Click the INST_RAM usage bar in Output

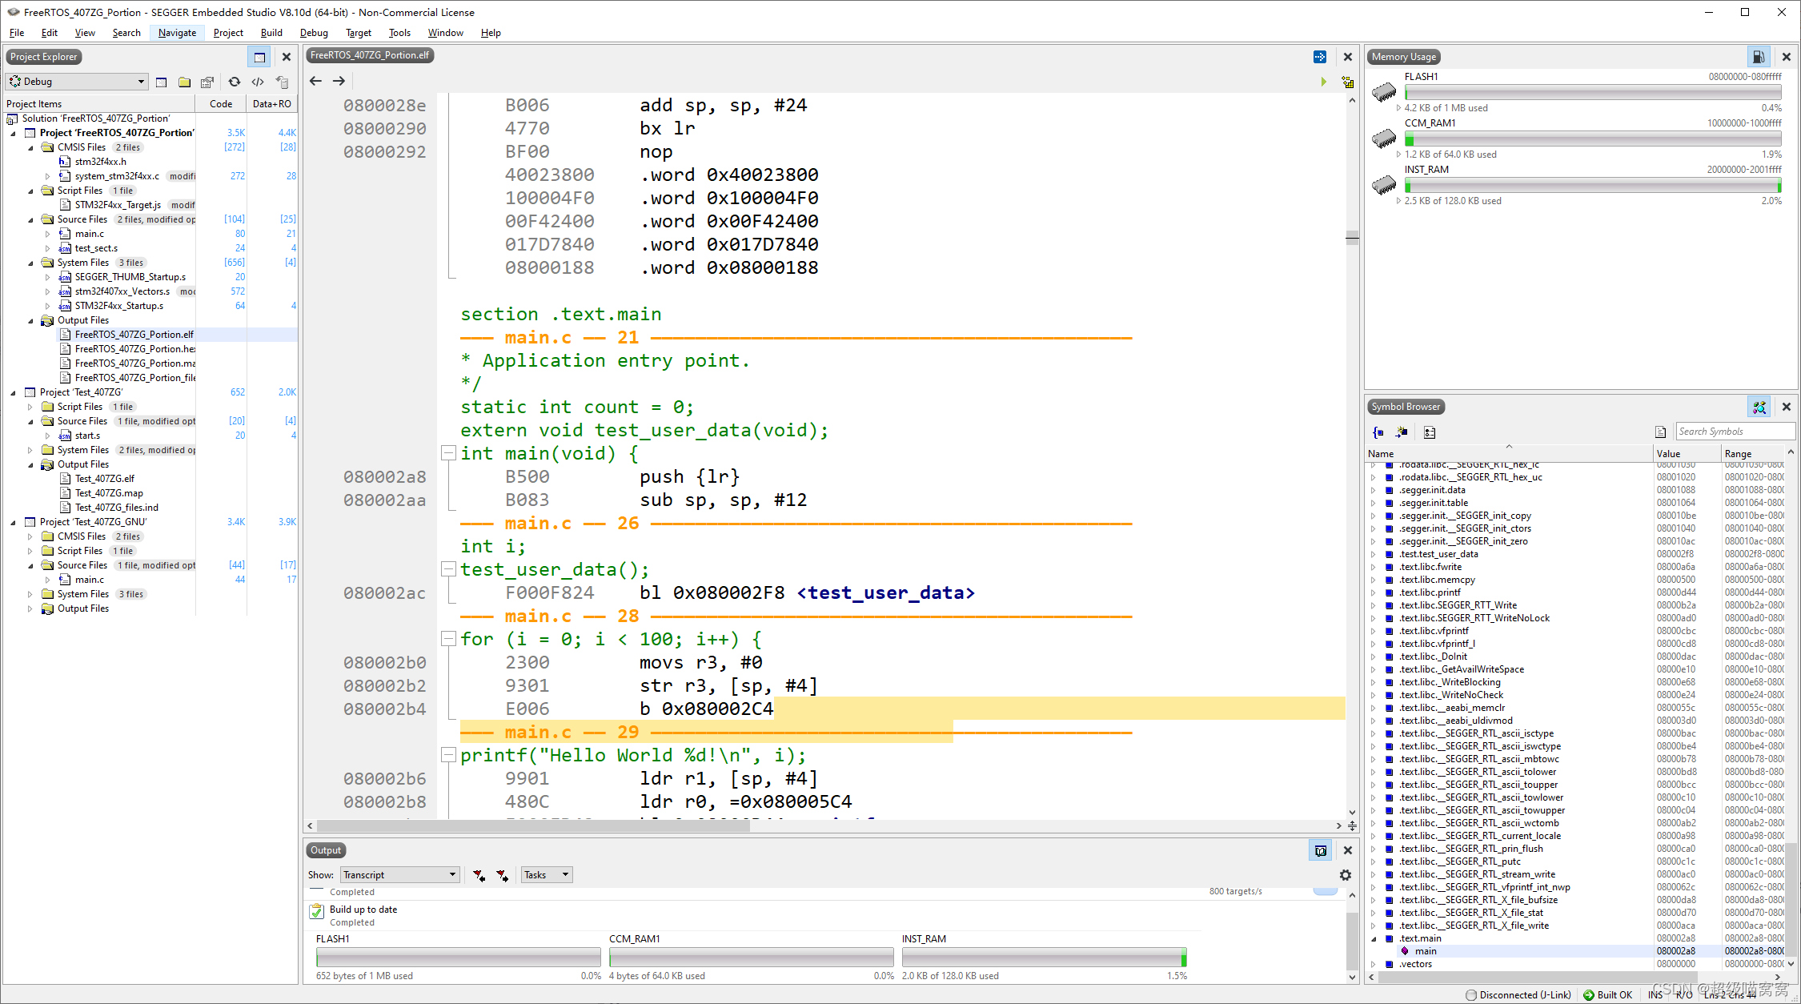click(x=1044, y=957)
